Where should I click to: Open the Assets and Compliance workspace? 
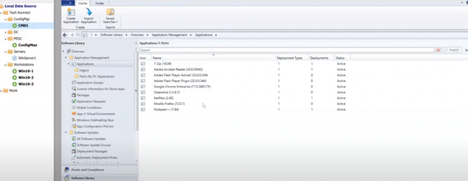point(99,170)
